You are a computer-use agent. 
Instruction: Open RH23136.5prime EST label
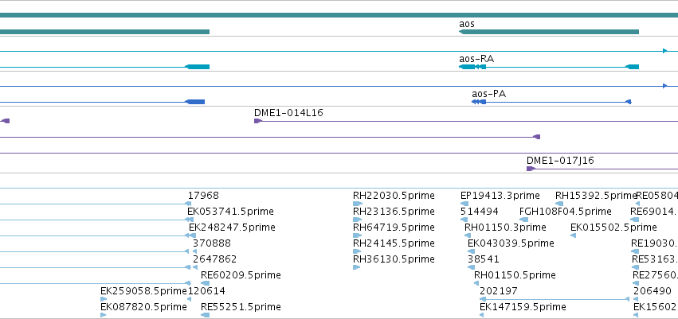pyautogui.click(x=394, y=212)
